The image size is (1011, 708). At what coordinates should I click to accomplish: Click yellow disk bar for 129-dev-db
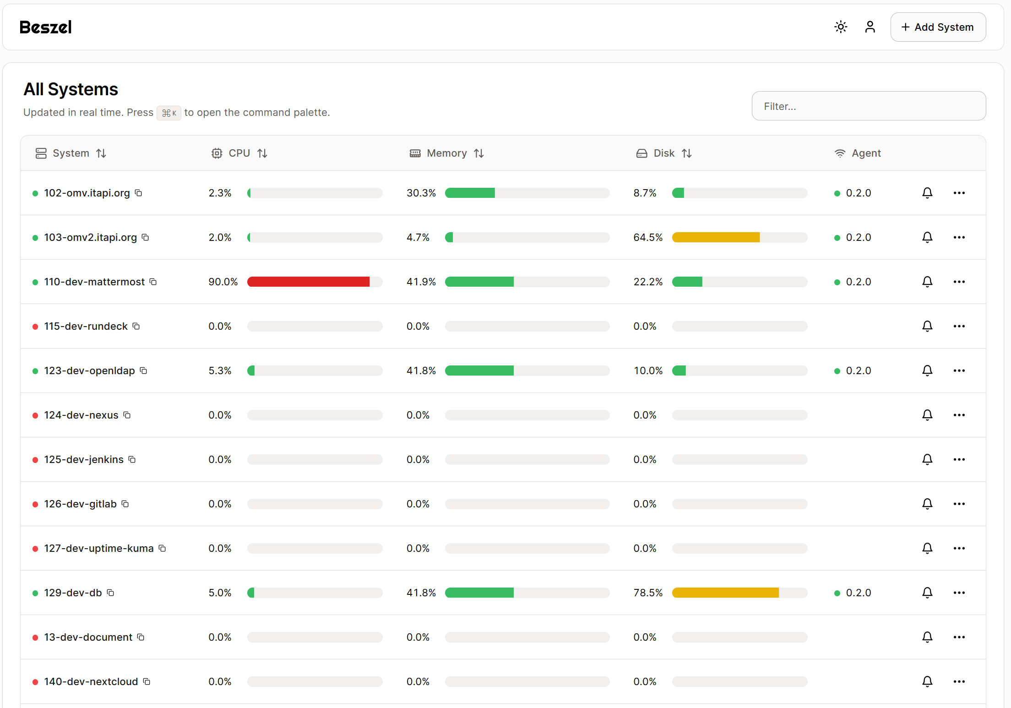[725, 593]
